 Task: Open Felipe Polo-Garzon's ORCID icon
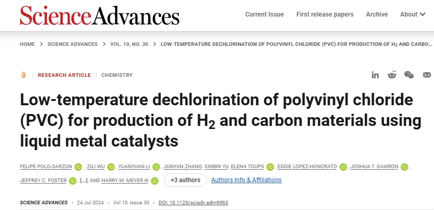(x=78, y=167)
